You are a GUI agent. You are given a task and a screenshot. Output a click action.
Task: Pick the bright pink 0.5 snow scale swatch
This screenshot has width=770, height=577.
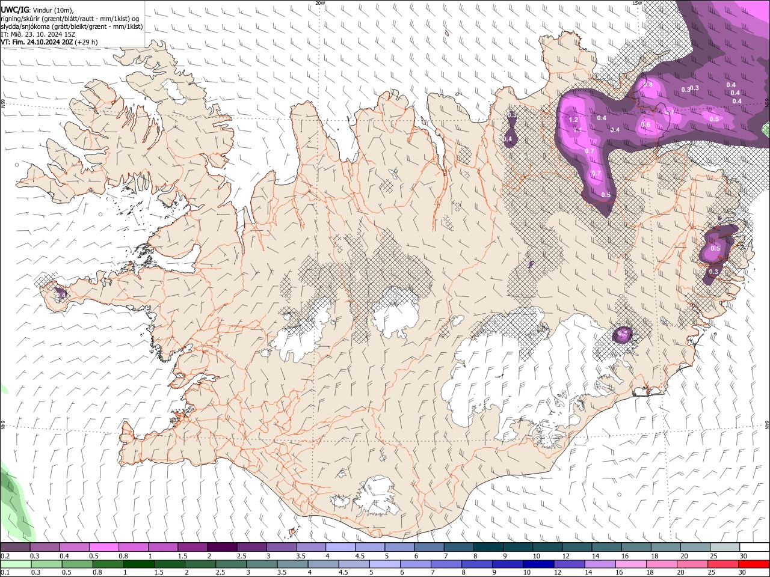tap(103, 547)
